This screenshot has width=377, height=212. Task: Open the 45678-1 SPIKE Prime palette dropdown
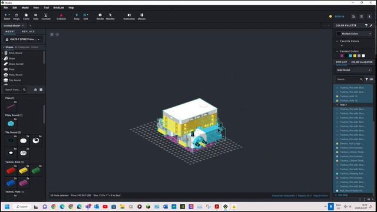coord(23,39)
